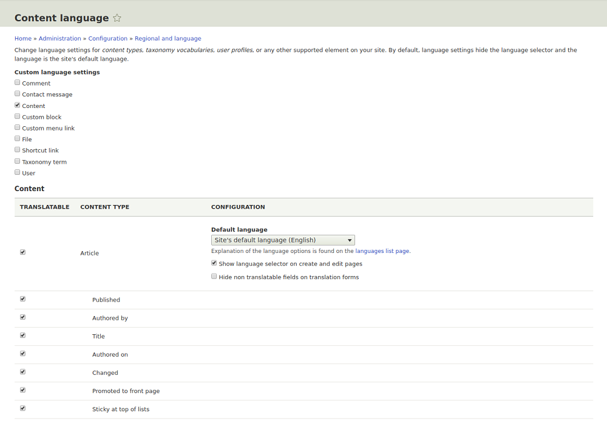Navigate to the Configuration breadcrumb
The height and width of the screenshot is (421, 607).
[107, 39]
